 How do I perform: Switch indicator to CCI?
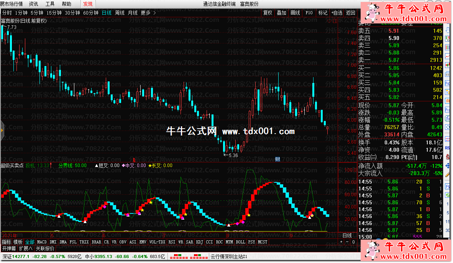tap(210, 242)
